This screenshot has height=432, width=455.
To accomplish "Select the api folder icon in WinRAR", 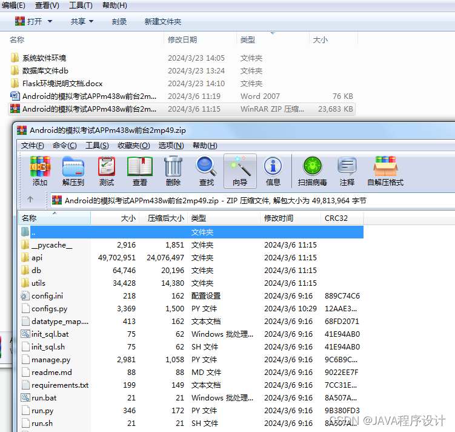I will (25, 257).
